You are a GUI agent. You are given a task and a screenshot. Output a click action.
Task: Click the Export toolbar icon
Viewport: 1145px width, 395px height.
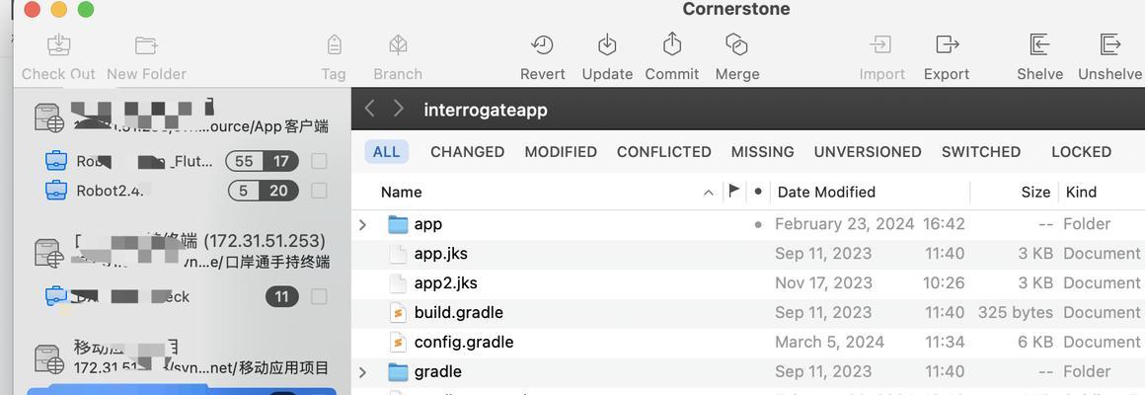pyautogui.click(x=948, y=45)
